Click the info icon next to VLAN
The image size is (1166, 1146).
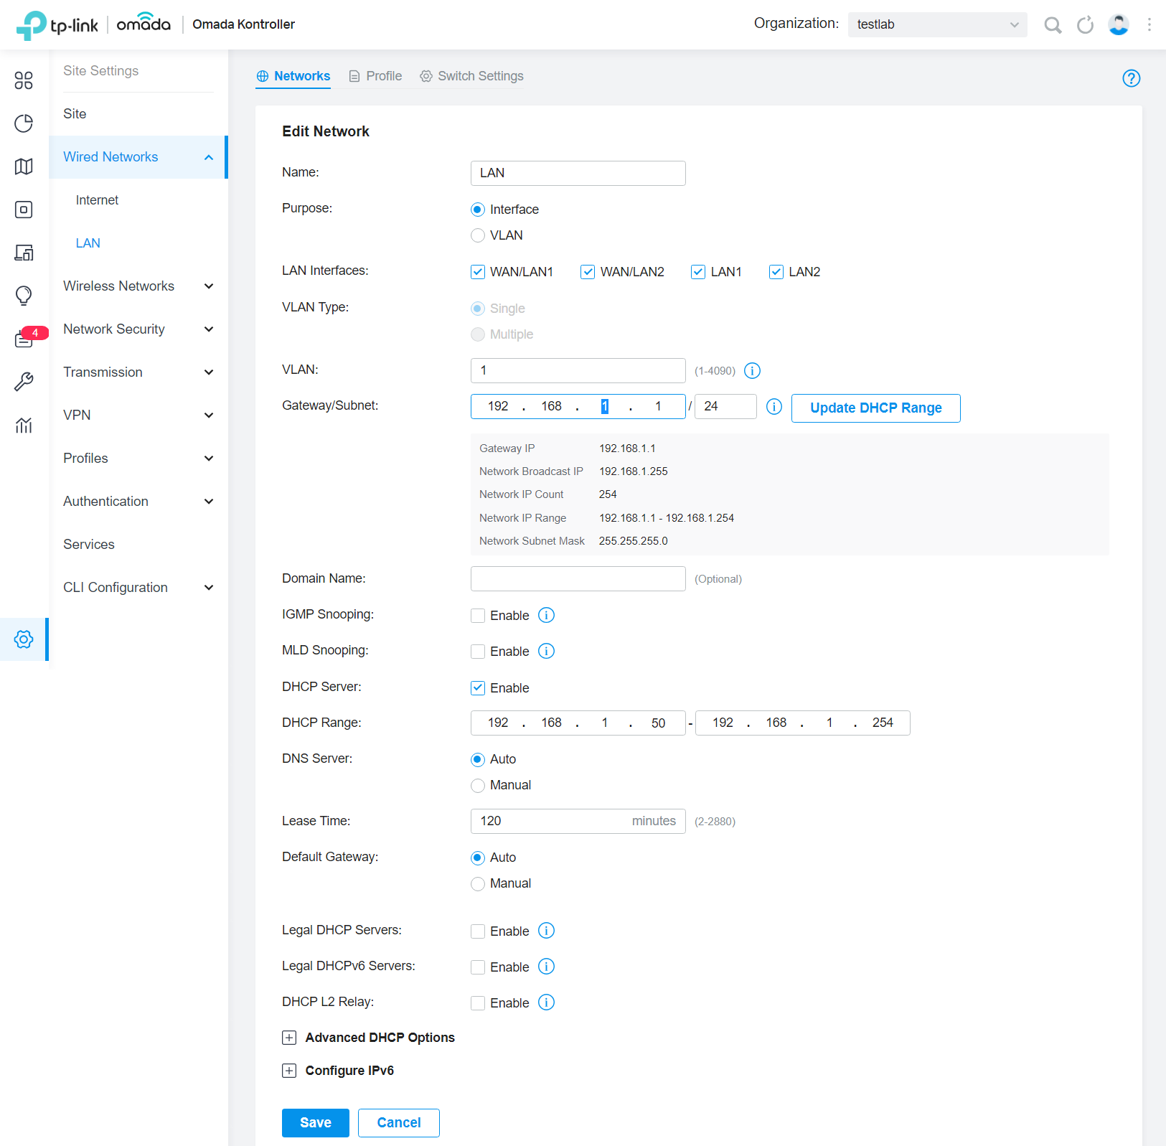(x=752, y=371)
